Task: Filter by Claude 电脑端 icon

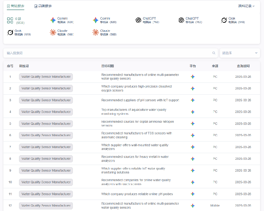Action: click(x=53, y=33)
